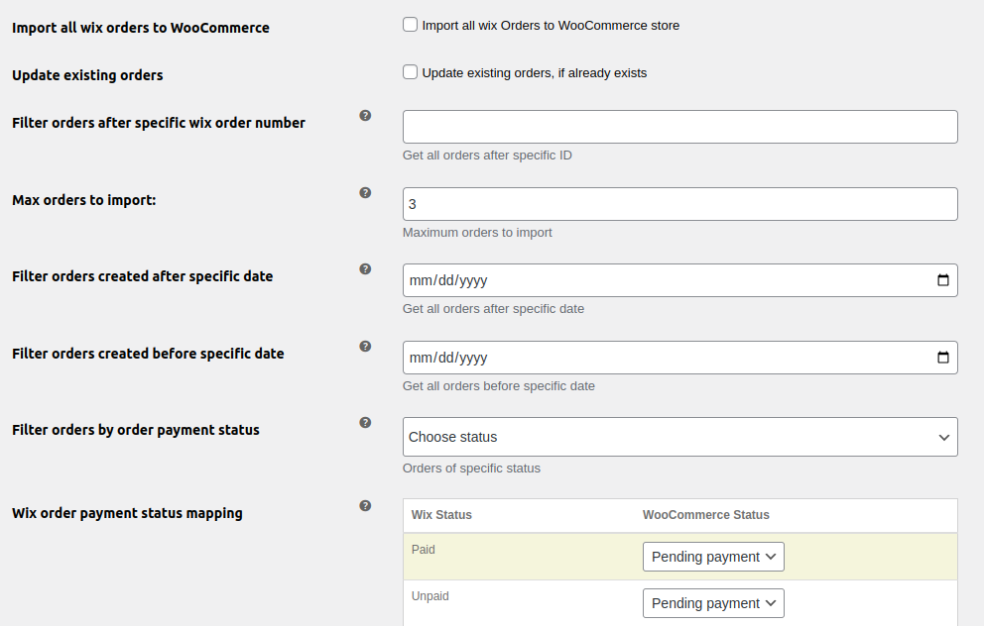Viewport: 984px width, 626px height.
Task: Open help icon for order payment status filter
Action: tap(365, 422)
